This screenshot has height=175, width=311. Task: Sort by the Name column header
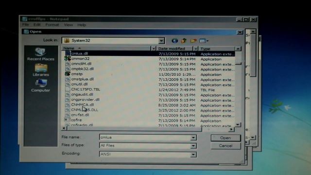(106, 49)
